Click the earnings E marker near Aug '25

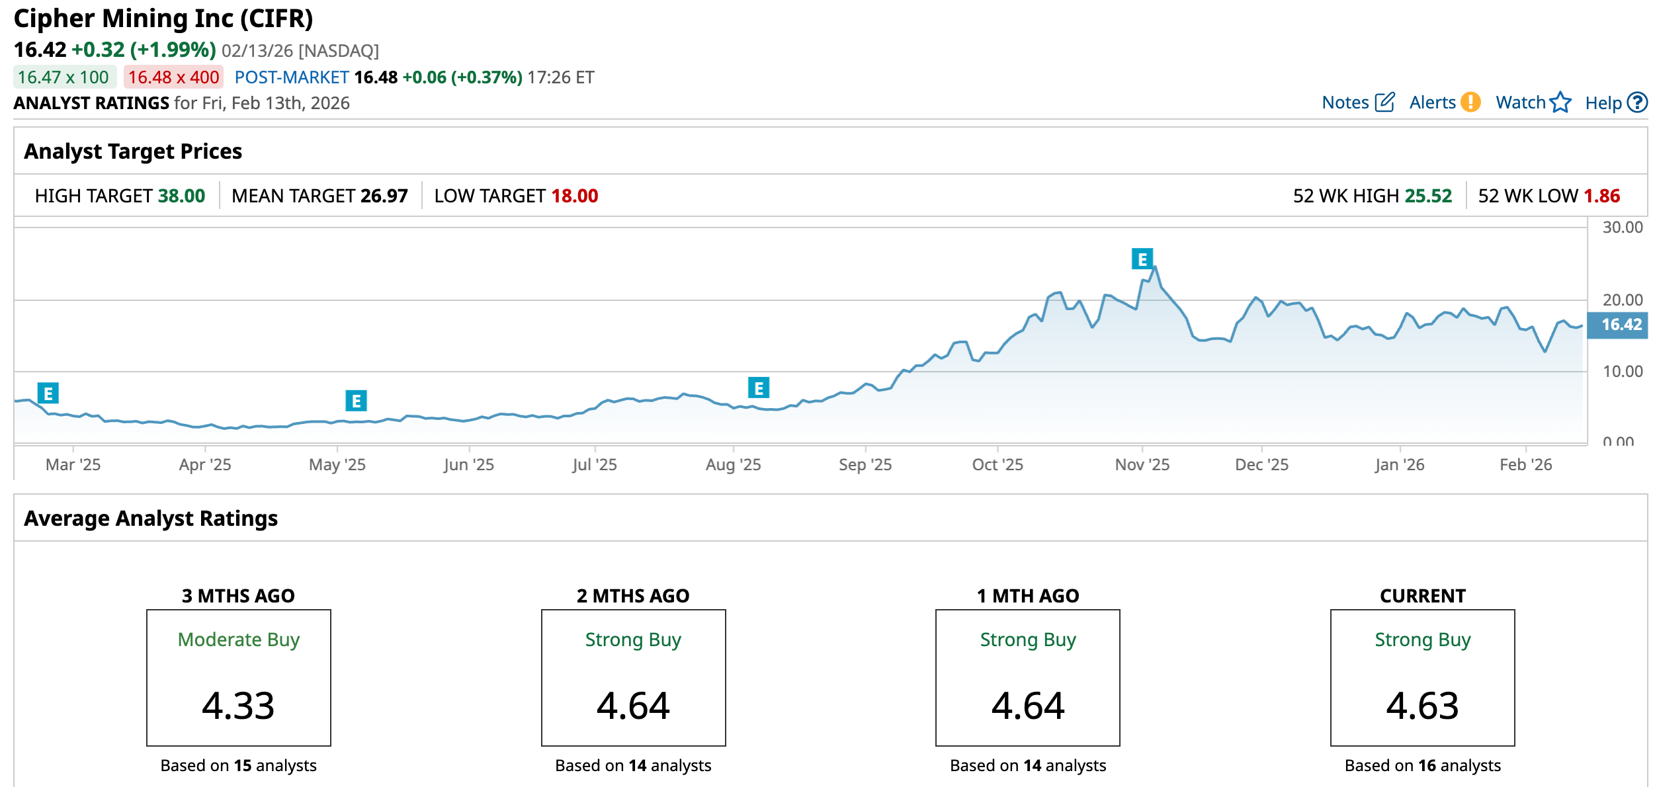coord(758,388)
